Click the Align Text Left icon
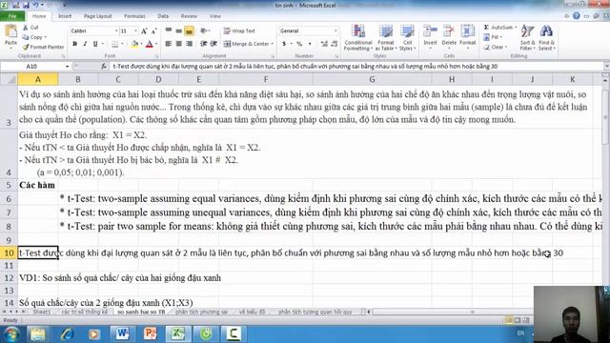 click(x=169, y=44)
